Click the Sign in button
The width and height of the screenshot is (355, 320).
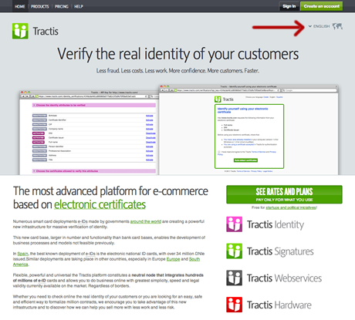(289, 6)
